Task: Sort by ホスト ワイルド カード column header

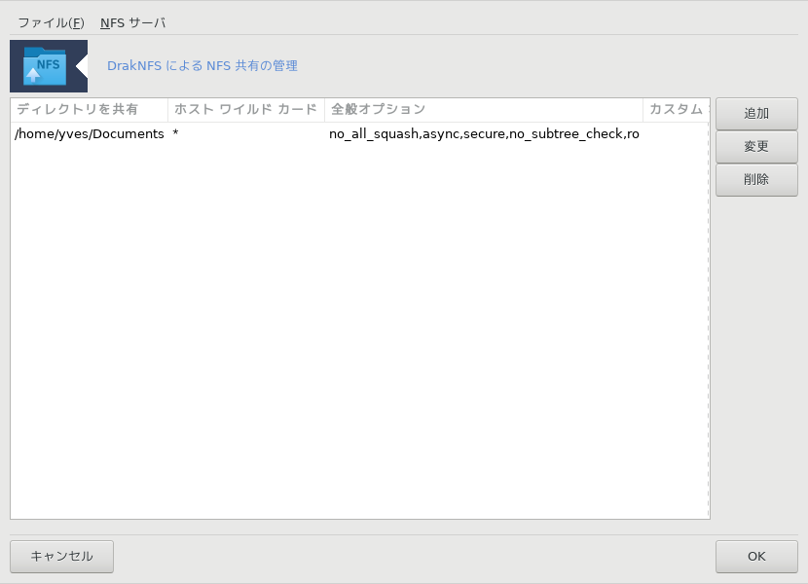Action: pyautogui.click(x=246, y=109)
